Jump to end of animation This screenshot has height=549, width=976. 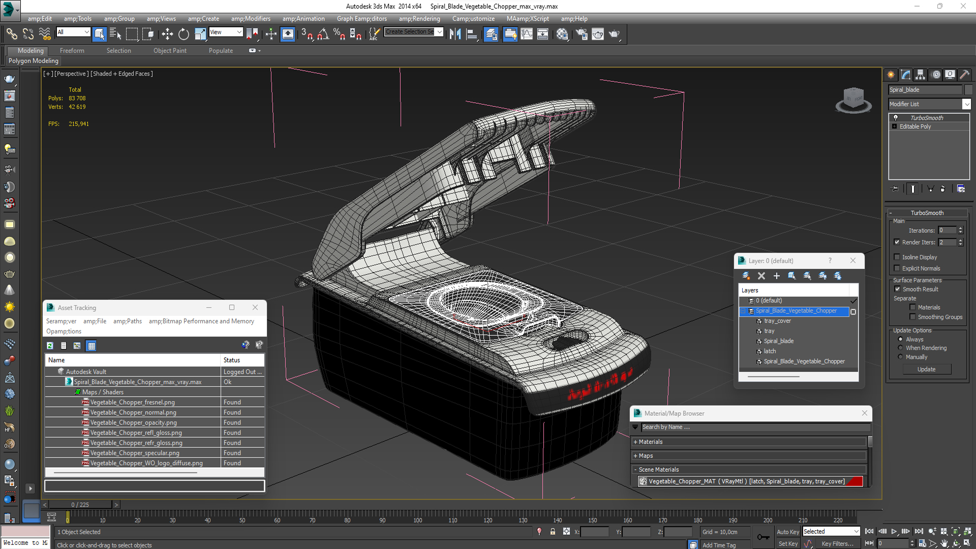click(x=919, y=531)
